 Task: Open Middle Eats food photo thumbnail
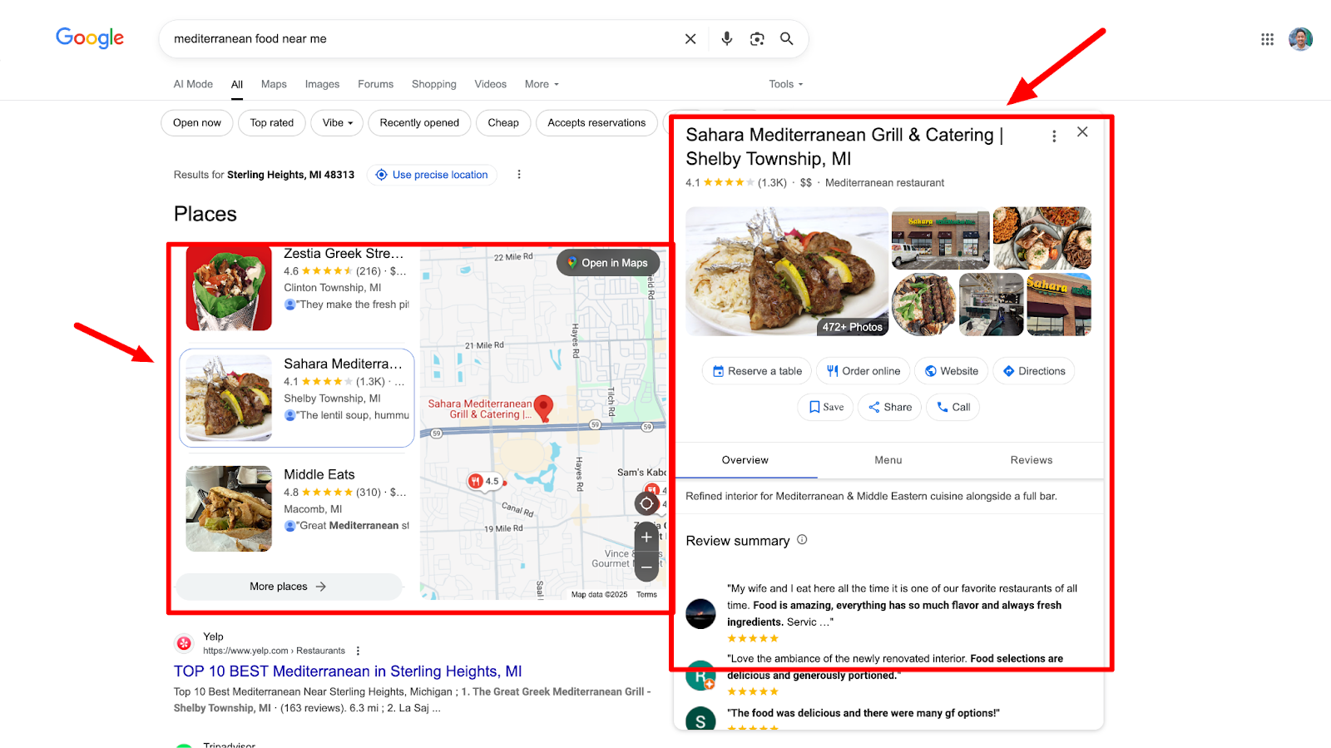point(229,508)
